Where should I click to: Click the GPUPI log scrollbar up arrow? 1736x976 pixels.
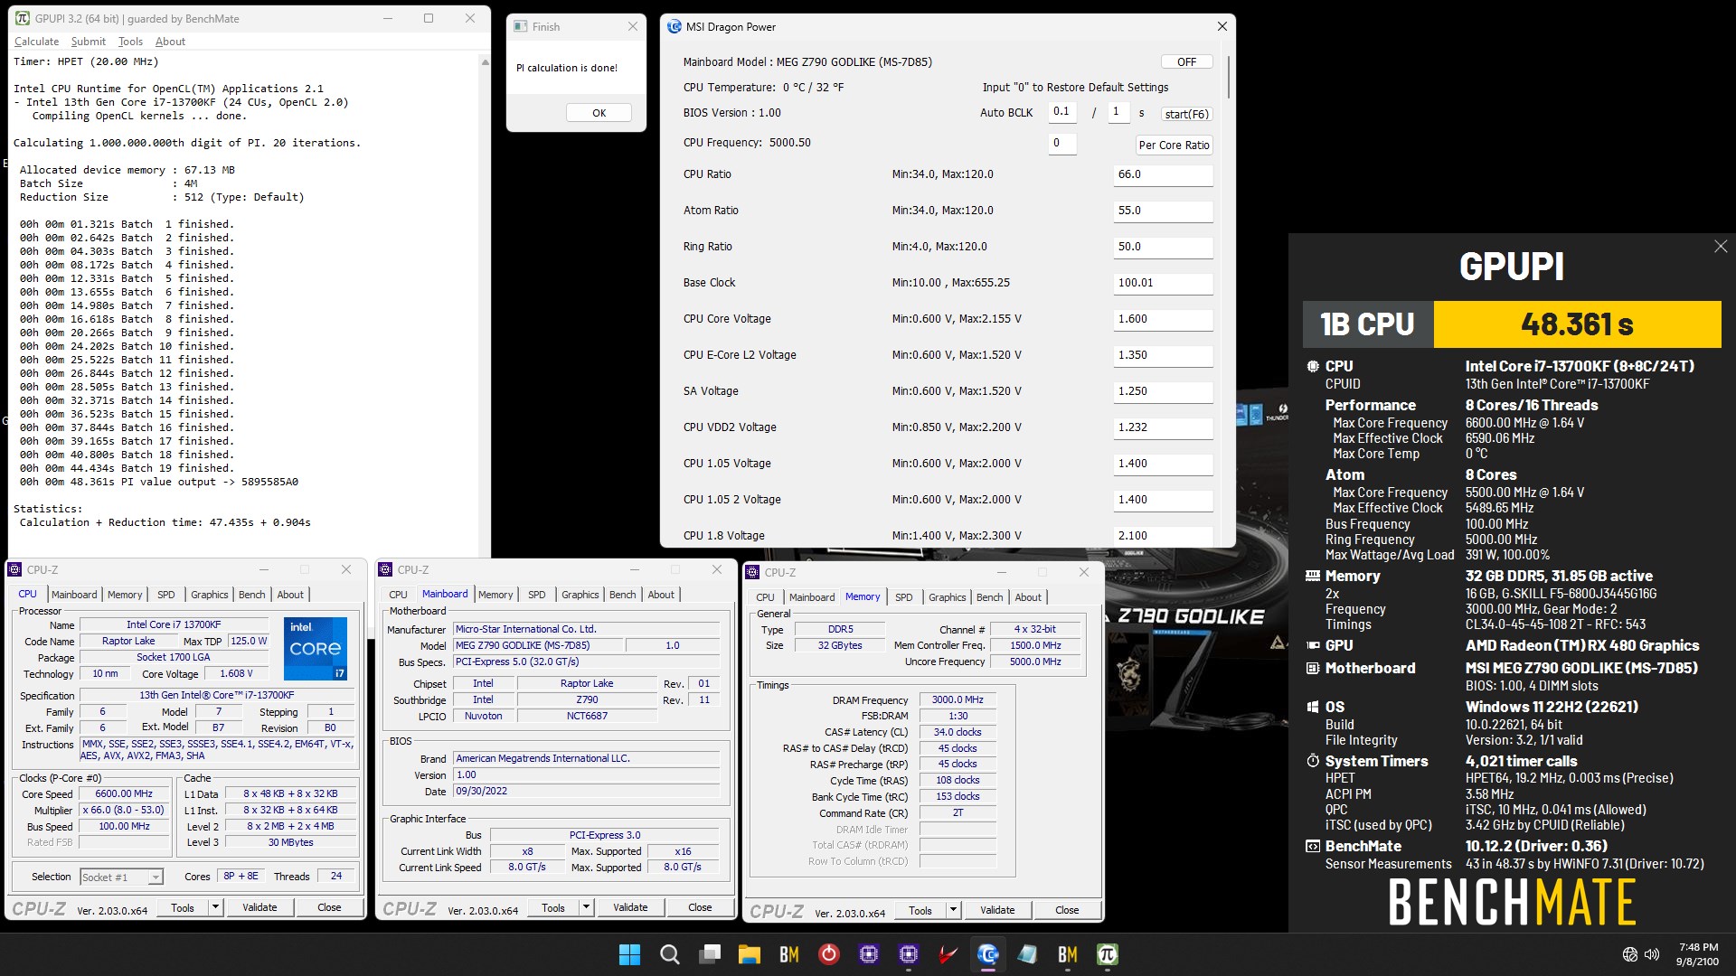485,61
